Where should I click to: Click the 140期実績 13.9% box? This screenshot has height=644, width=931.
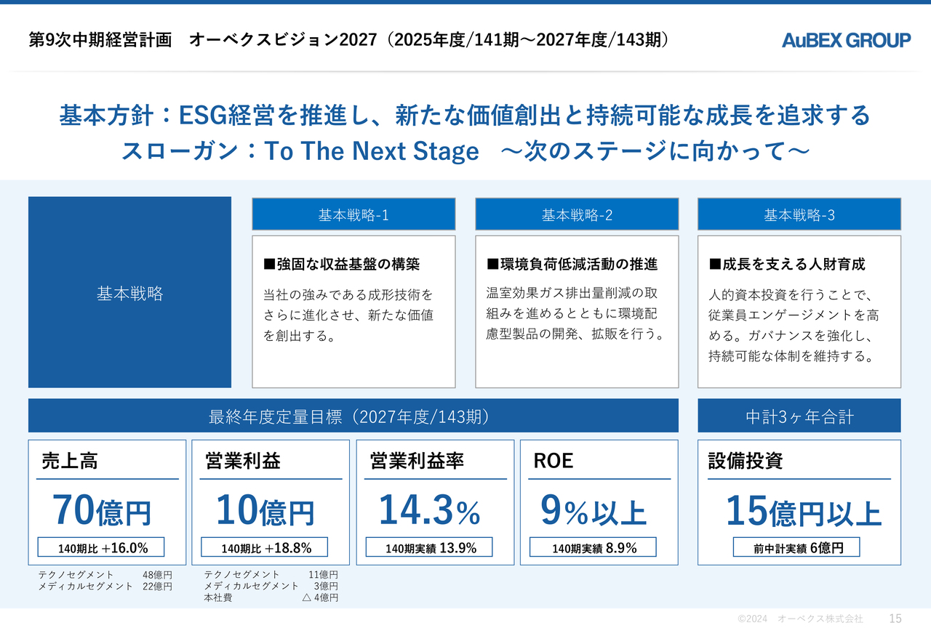[x=429, y=547]
